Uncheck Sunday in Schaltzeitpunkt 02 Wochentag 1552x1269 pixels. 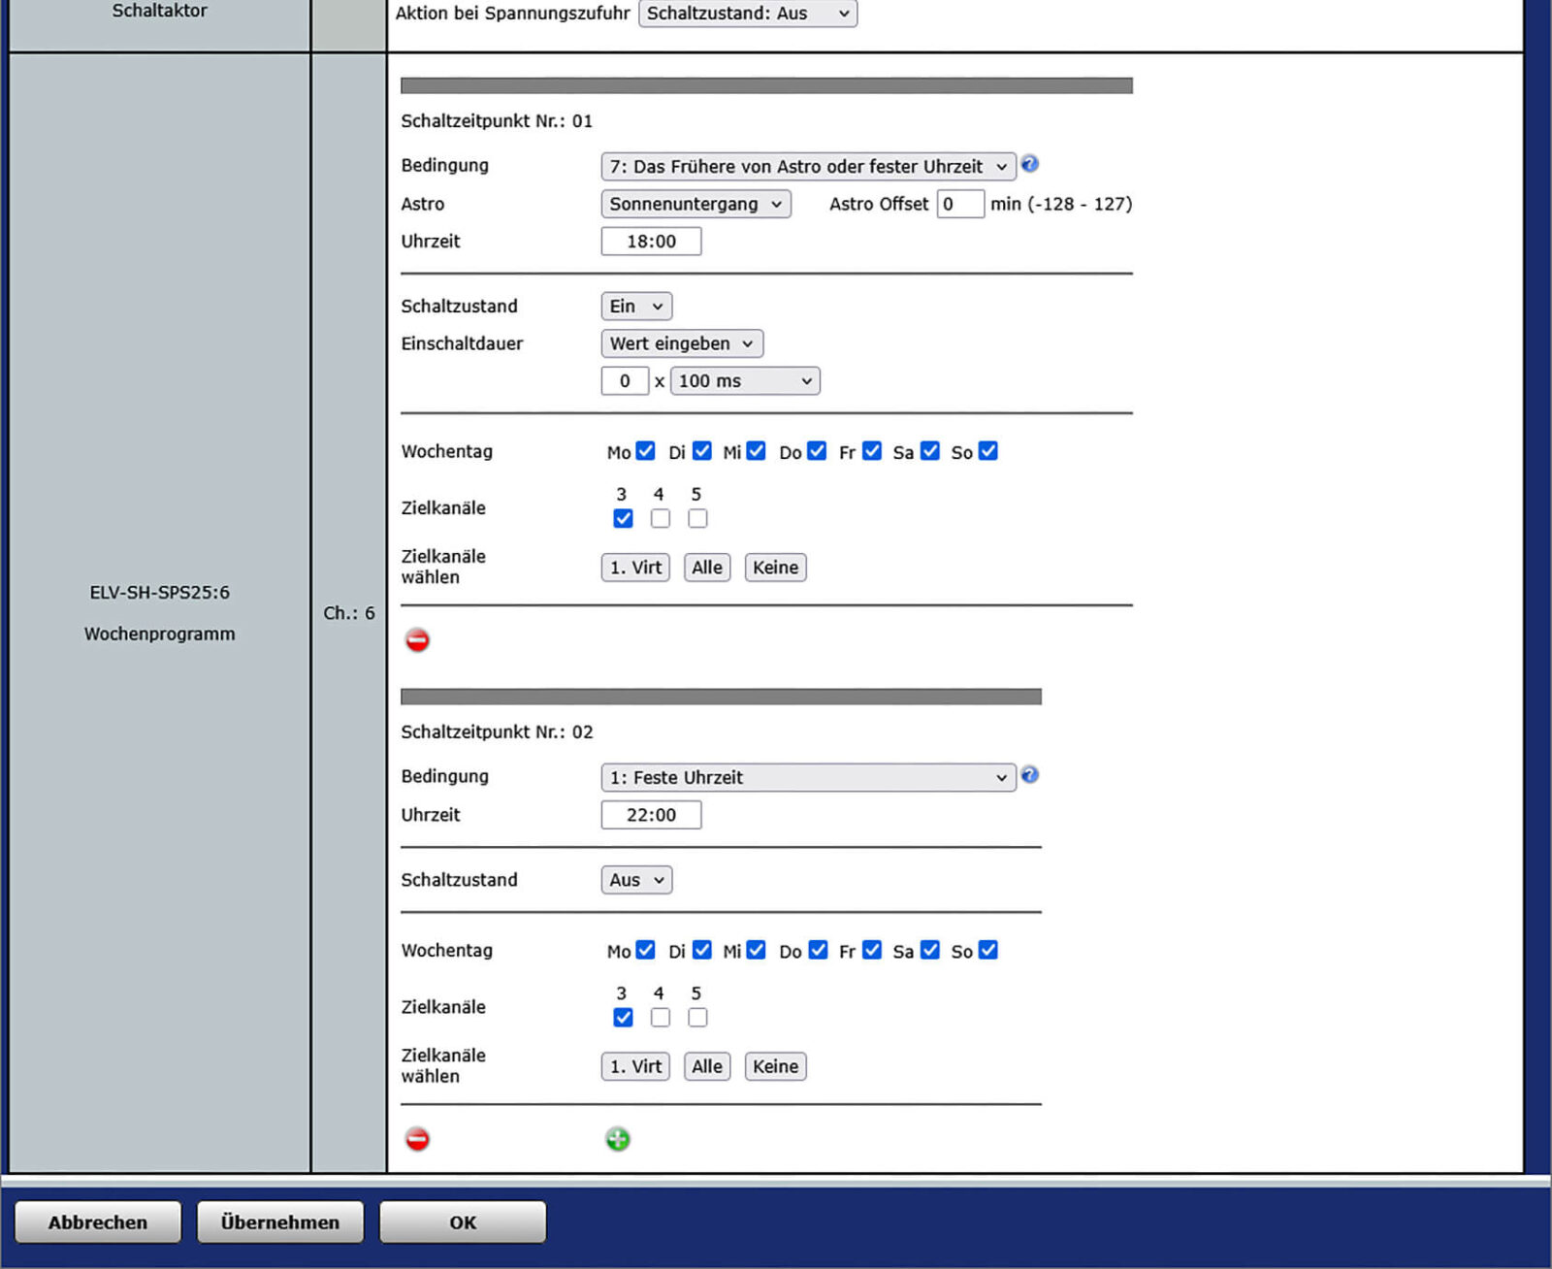coord(987,950)
